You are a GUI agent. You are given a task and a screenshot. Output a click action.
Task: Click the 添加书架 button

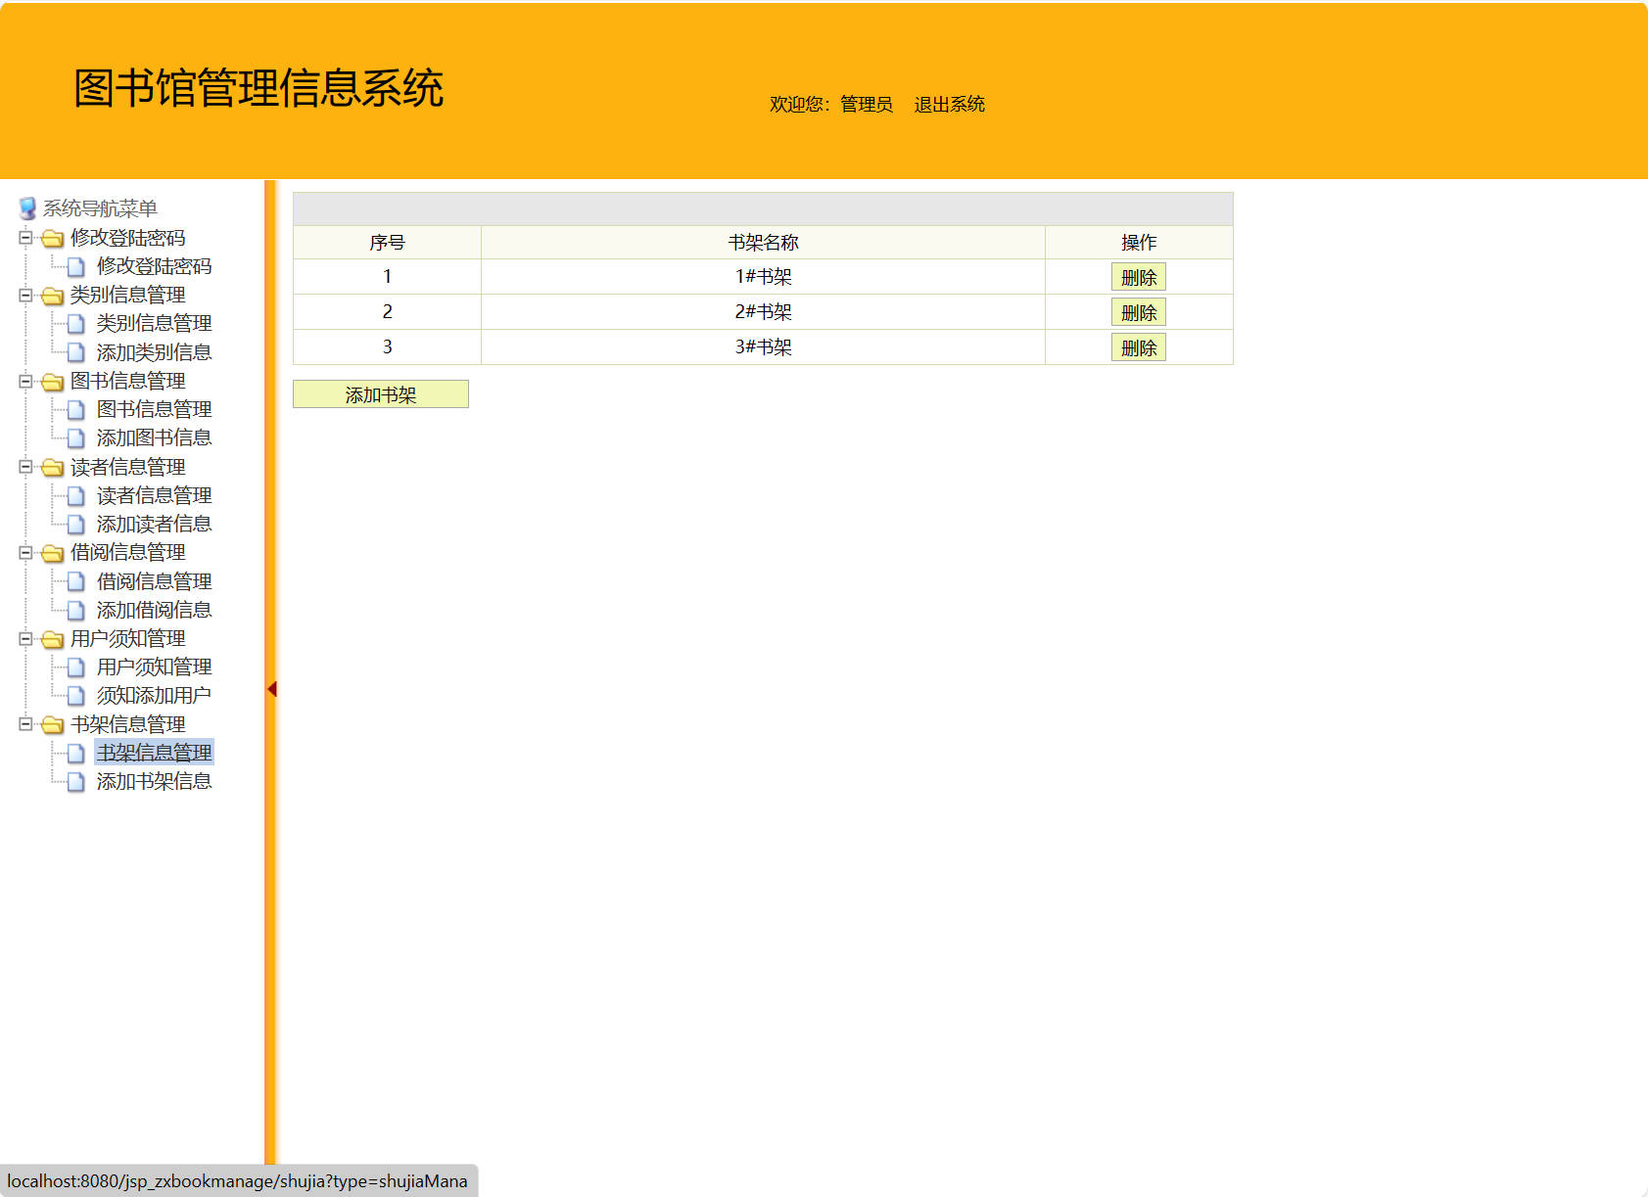tap(380, 394)
